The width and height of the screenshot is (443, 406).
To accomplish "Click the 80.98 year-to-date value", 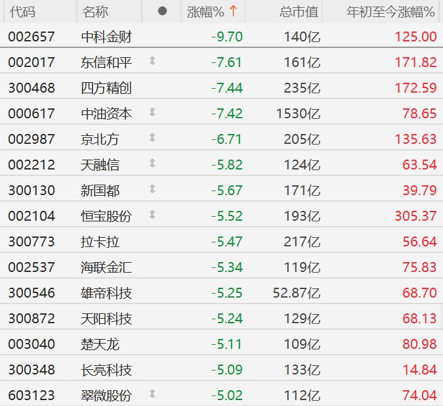I will click(x=420, y=344).
